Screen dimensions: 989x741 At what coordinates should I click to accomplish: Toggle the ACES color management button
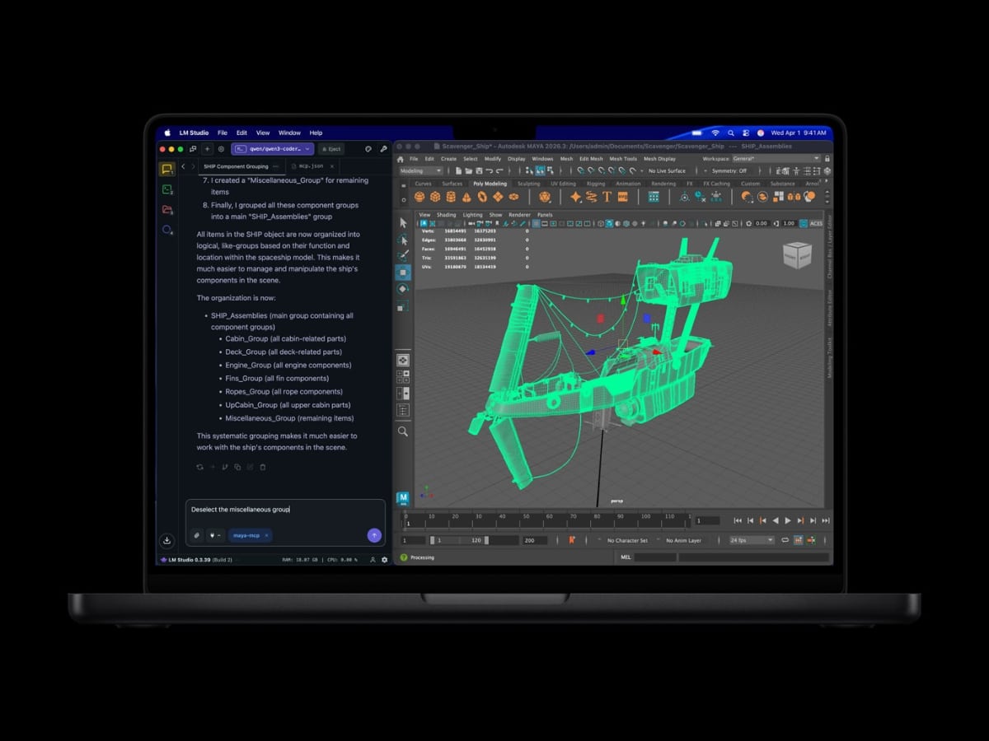pos(815,223)
